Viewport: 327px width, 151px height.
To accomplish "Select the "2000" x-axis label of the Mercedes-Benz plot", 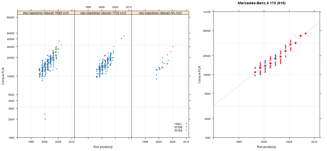I will point(264,142).
